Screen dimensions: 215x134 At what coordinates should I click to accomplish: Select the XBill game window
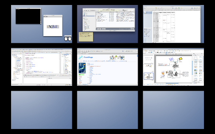pos(53,25)
